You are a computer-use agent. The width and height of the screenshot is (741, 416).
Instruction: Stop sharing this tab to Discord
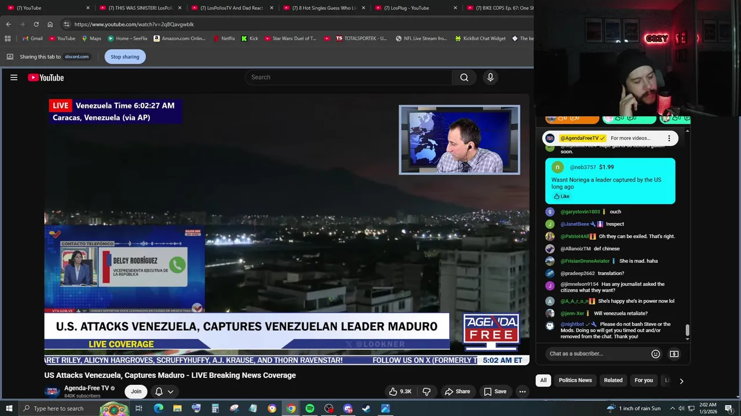point(125,57)
